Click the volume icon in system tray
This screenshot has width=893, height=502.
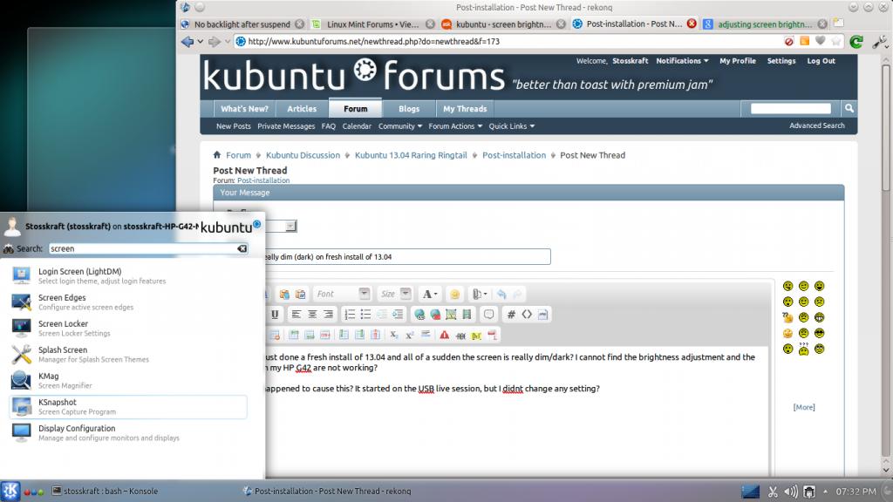pyautogui.click(x=791, y=492)
